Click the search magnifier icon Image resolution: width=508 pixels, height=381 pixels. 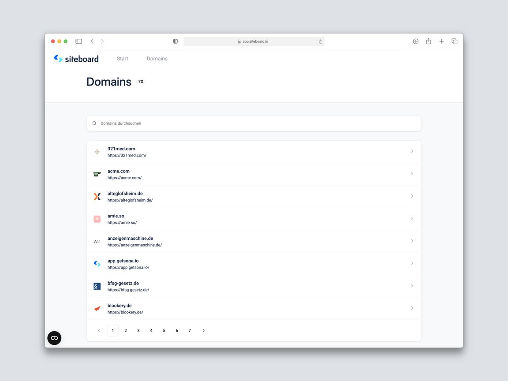click(x=94, y=123)
